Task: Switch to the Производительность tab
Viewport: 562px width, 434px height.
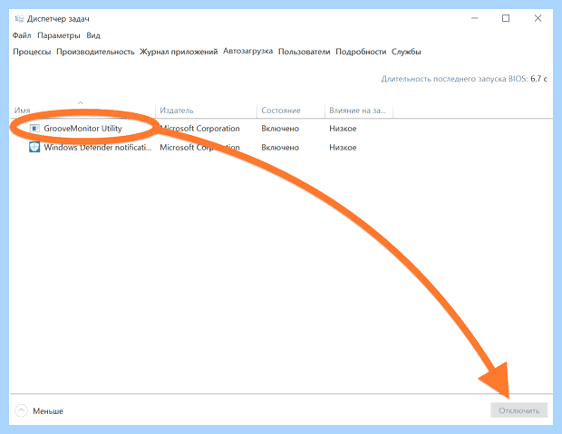Action: pyautogui.click(x=95, y=52)
